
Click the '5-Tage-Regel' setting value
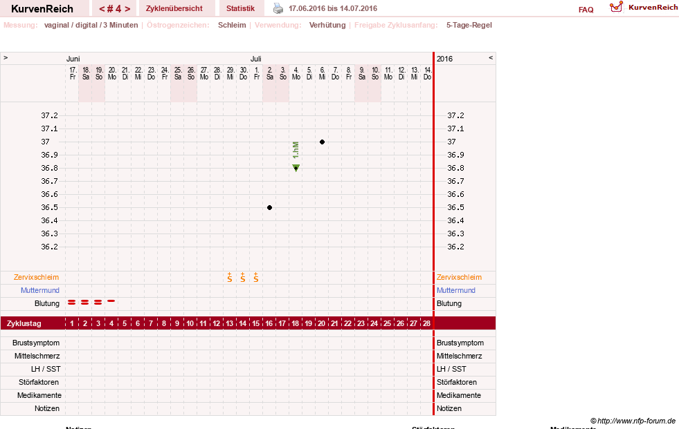click(469, 25)
